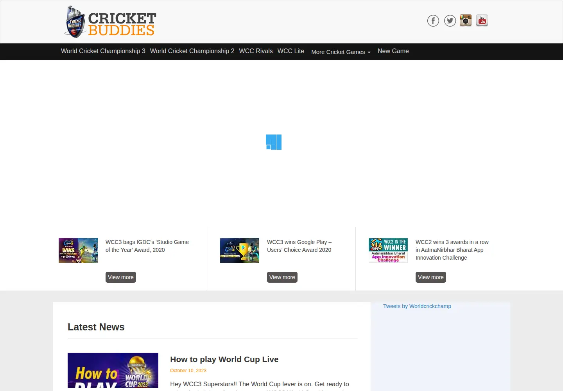Click 'WCC3 wins Google Play' headline

click(x=299, y=246)
